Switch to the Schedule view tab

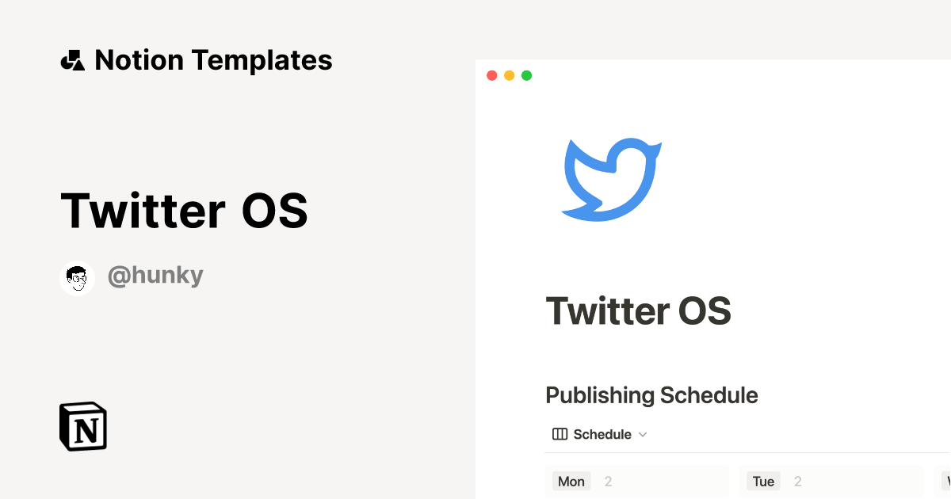(598, 434)
